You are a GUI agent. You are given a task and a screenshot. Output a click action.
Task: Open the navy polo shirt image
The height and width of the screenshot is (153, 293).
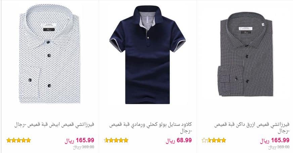(148, 54)
